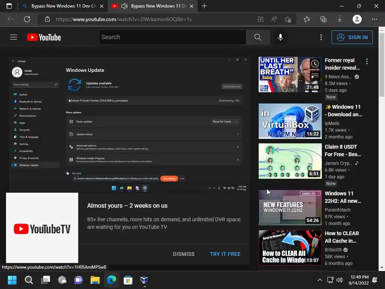The height and width of the screenshot is (289, 385).
Task: Open Former royal insider video thumbnail
Action: click(290, 75)
